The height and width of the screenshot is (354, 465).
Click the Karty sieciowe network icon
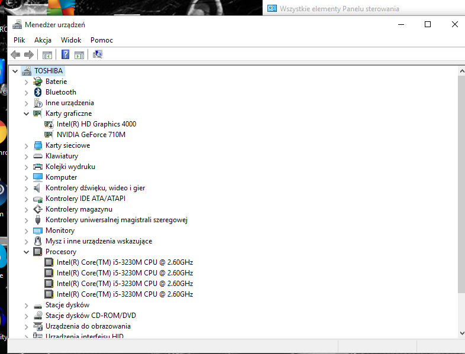38,145
